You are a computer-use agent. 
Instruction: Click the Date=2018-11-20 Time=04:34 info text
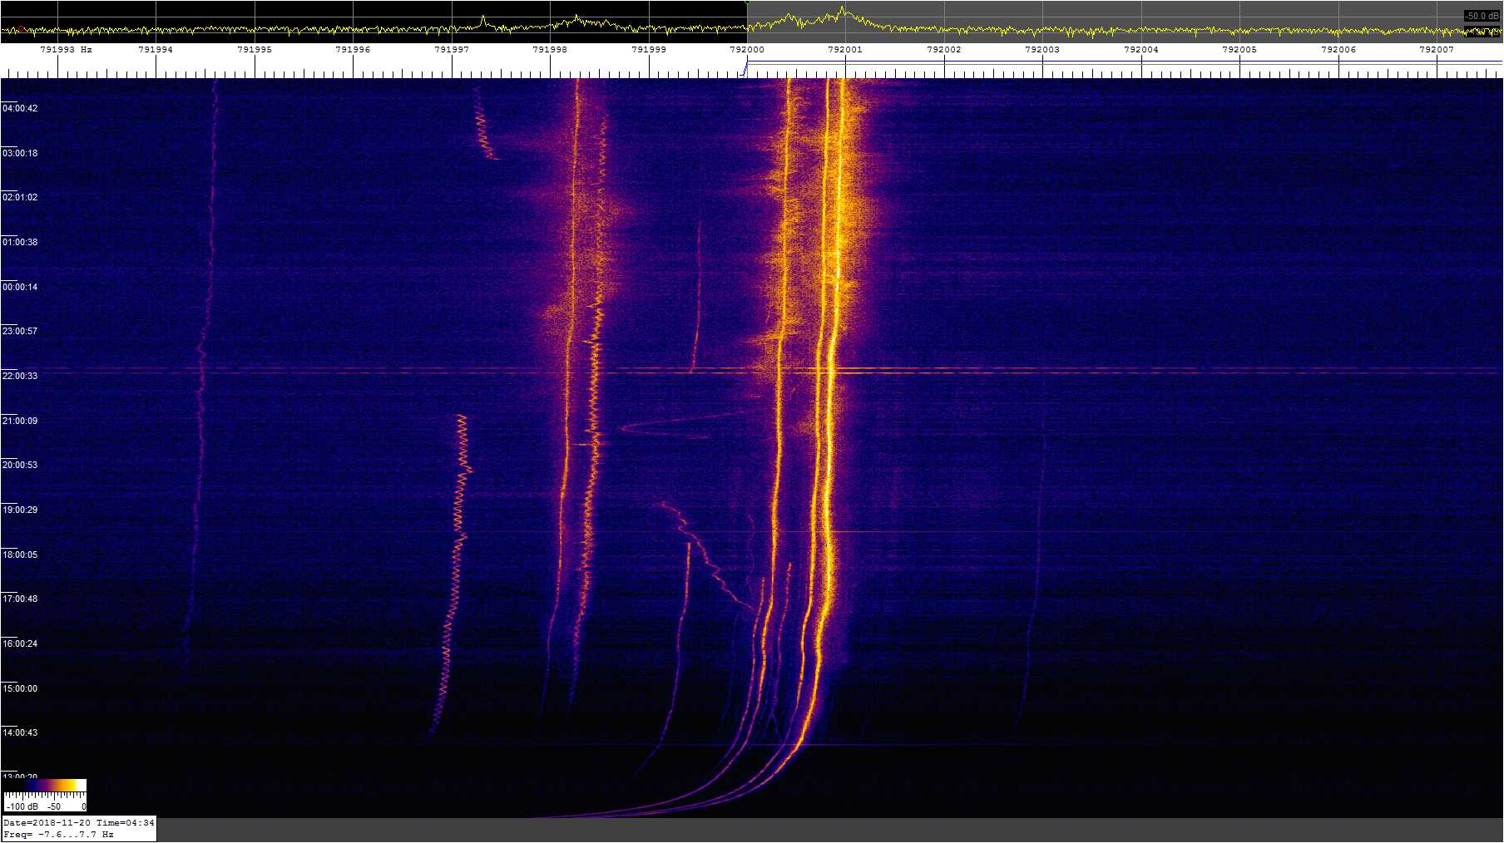(79, 823)
